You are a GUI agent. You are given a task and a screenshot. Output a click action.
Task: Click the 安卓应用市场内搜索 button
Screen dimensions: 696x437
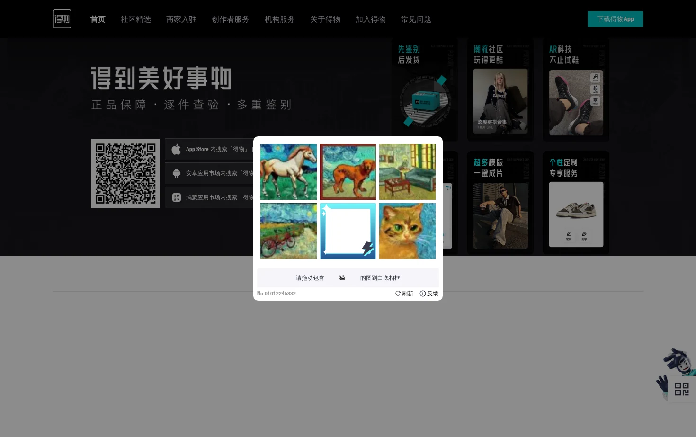[x=209, y=173]
